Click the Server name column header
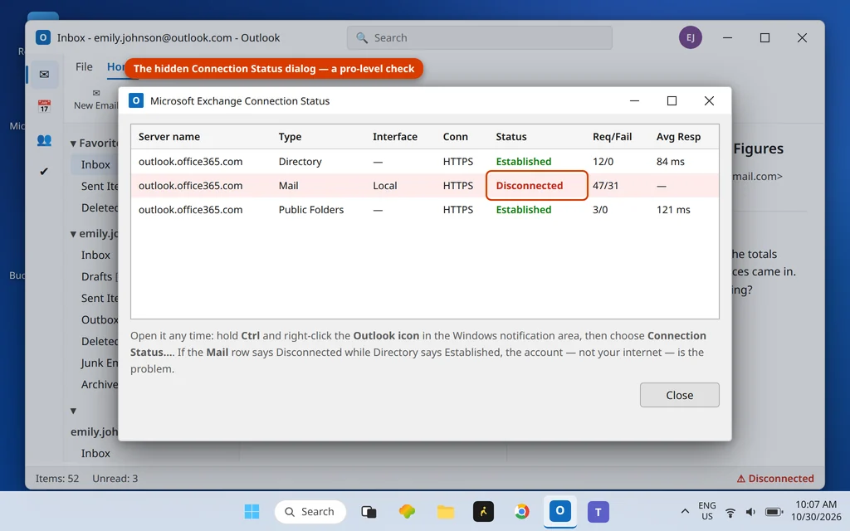The height and width of the screenshot is (531, 850). (x=169, y=137)
